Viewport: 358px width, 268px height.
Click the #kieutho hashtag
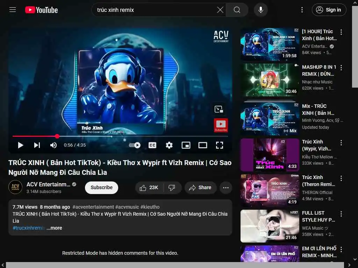pos(150,207)
